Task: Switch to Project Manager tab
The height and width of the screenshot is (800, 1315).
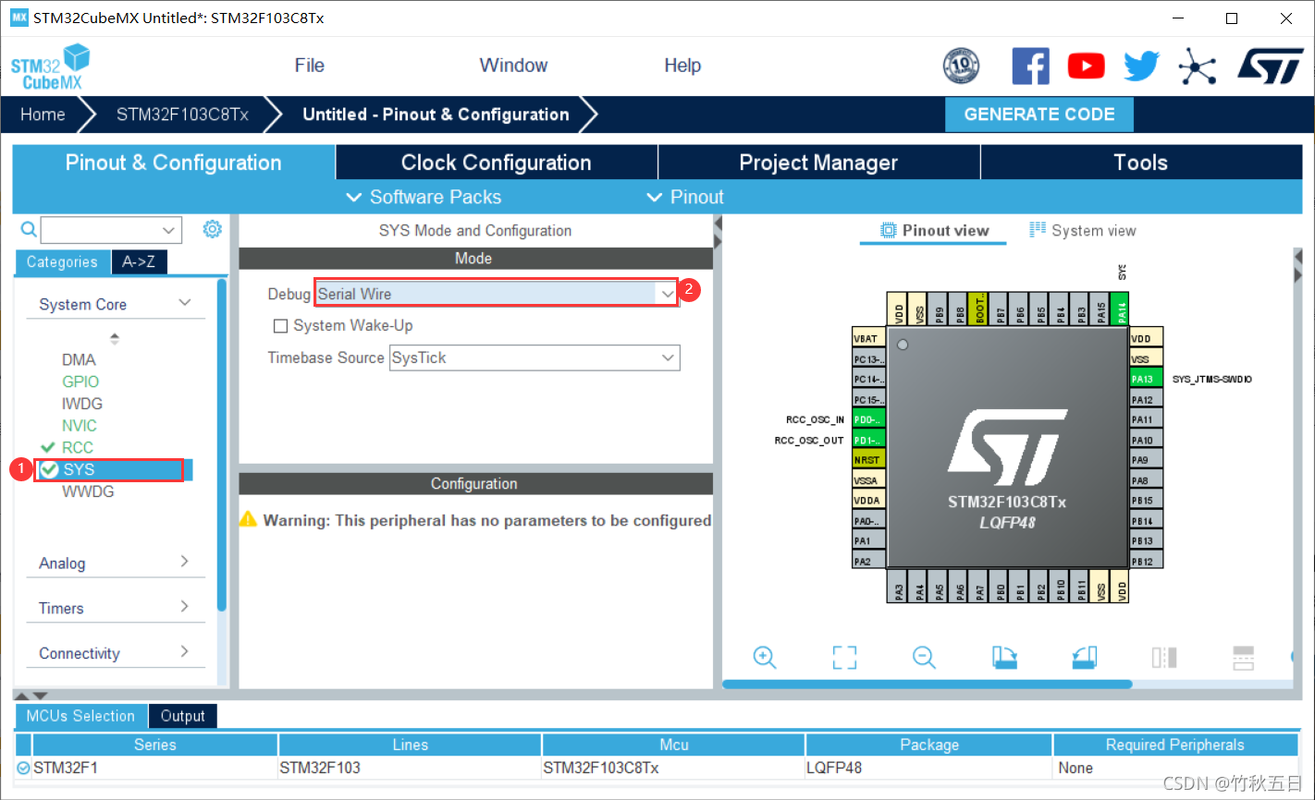Action: (x=818, y=163)
